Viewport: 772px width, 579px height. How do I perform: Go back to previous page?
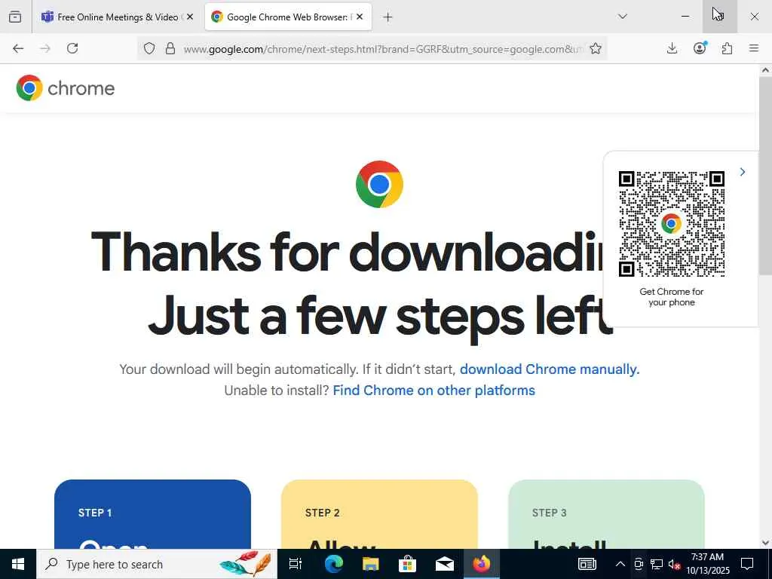click(18, 48)
